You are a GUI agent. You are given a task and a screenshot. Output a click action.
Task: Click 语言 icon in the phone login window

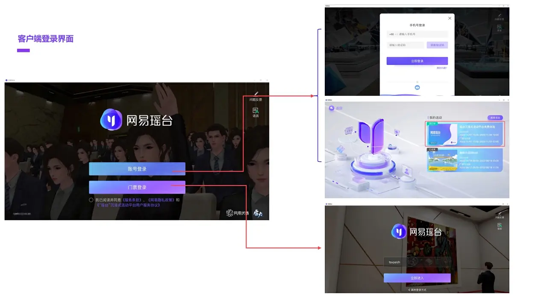point(499,27)
